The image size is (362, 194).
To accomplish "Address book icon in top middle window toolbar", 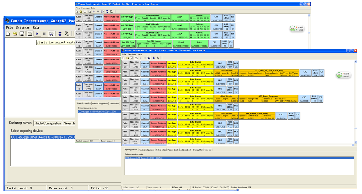I will coord(111,11).
